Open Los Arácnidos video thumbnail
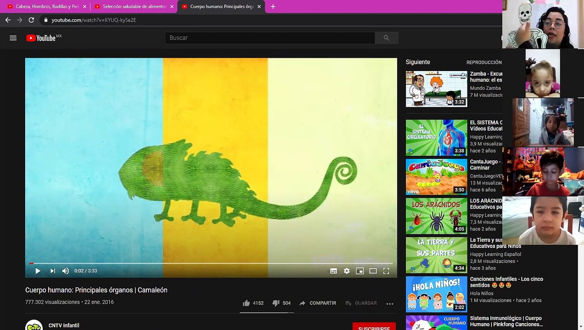The height and width of the screenshot is (330, 584). click(x=436, y=216)
